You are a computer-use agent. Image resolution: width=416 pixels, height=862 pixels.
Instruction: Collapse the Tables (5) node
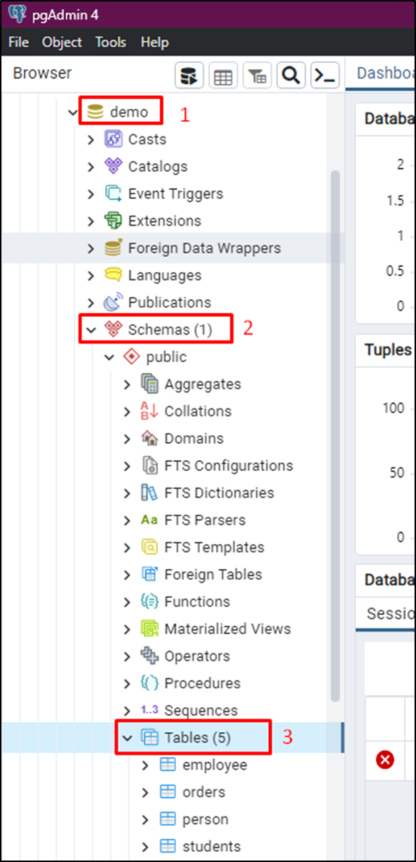(x=127, y=738)
